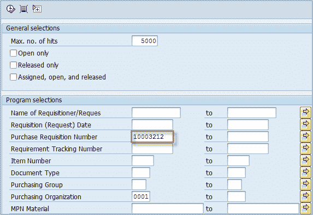Image resolution: width=313 pixels, height=215 pixels.
Task: Open multiple selection for MPN Material
Action: 305,208
